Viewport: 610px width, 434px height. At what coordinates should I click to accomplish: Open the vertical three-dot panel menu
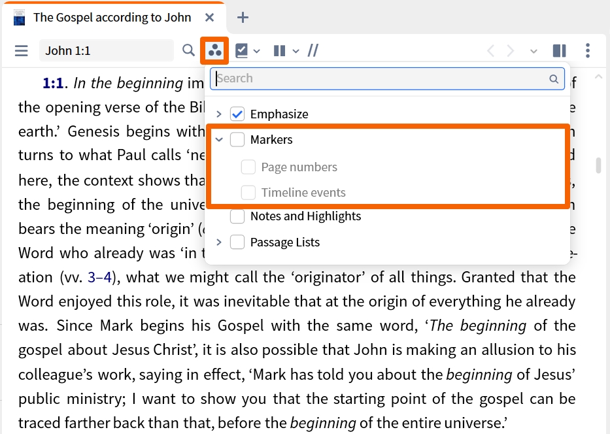tap(587, 50)
